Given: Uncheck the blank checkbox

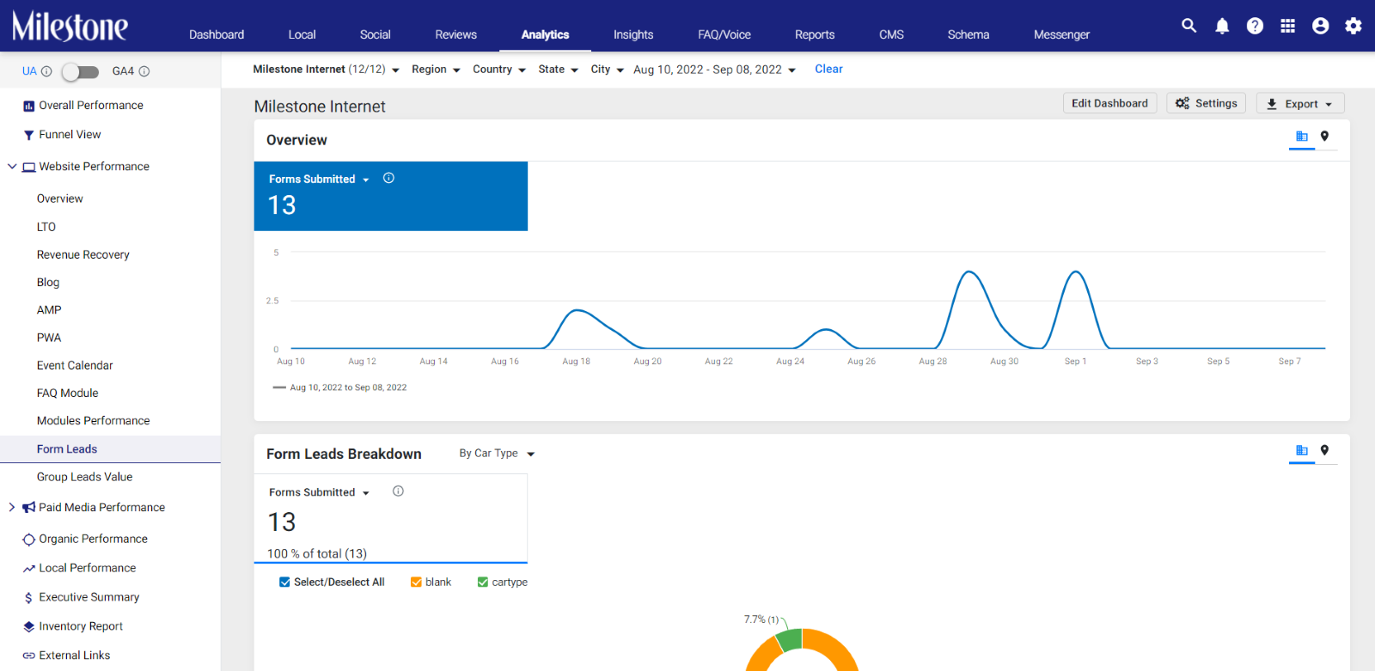Looking at the screenshot, I should pyautogui.click(x=416, y=582).
